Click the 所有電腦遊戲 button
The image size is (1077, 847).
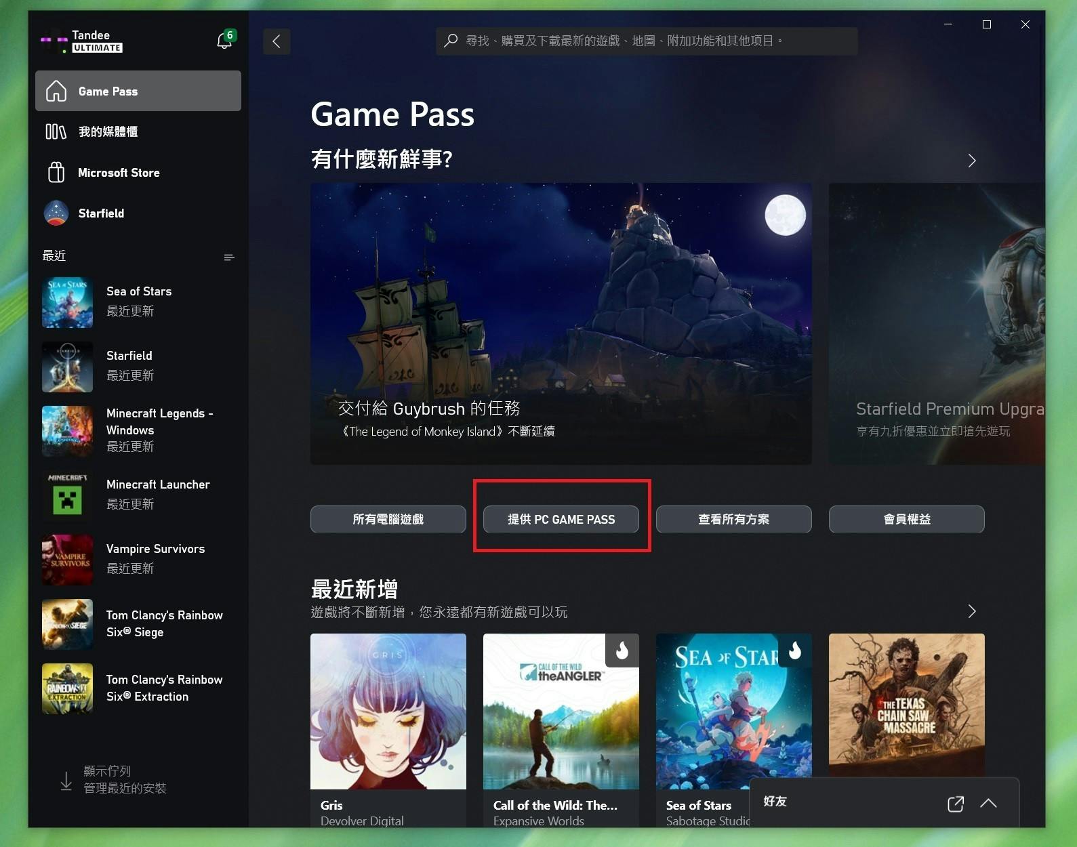point(388,519)
